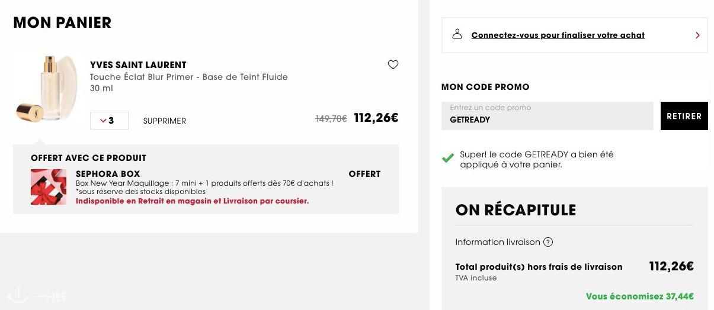Open the quantity selector showing 3
This screenshot has height=310, width=714.
[109, 121]
